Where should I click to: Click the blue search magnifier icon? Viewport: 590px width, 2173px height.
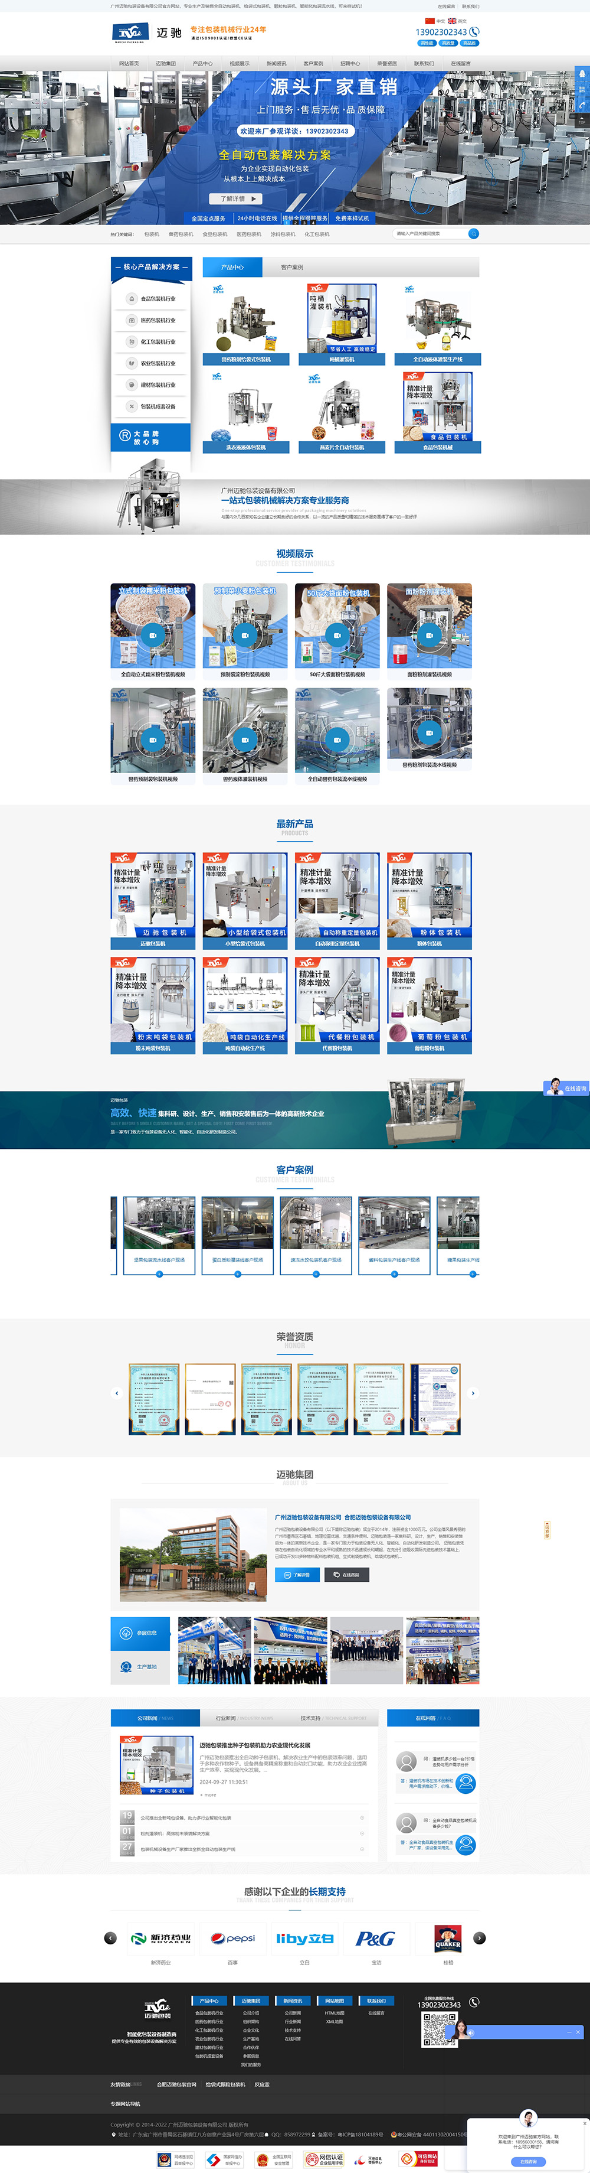(x=474, y=234)
